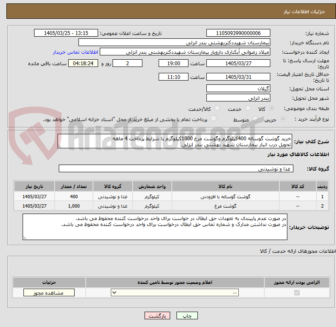Toggle the mandatory license checkbox
This screenshot has height=327, width=336.
coord(297,292)
